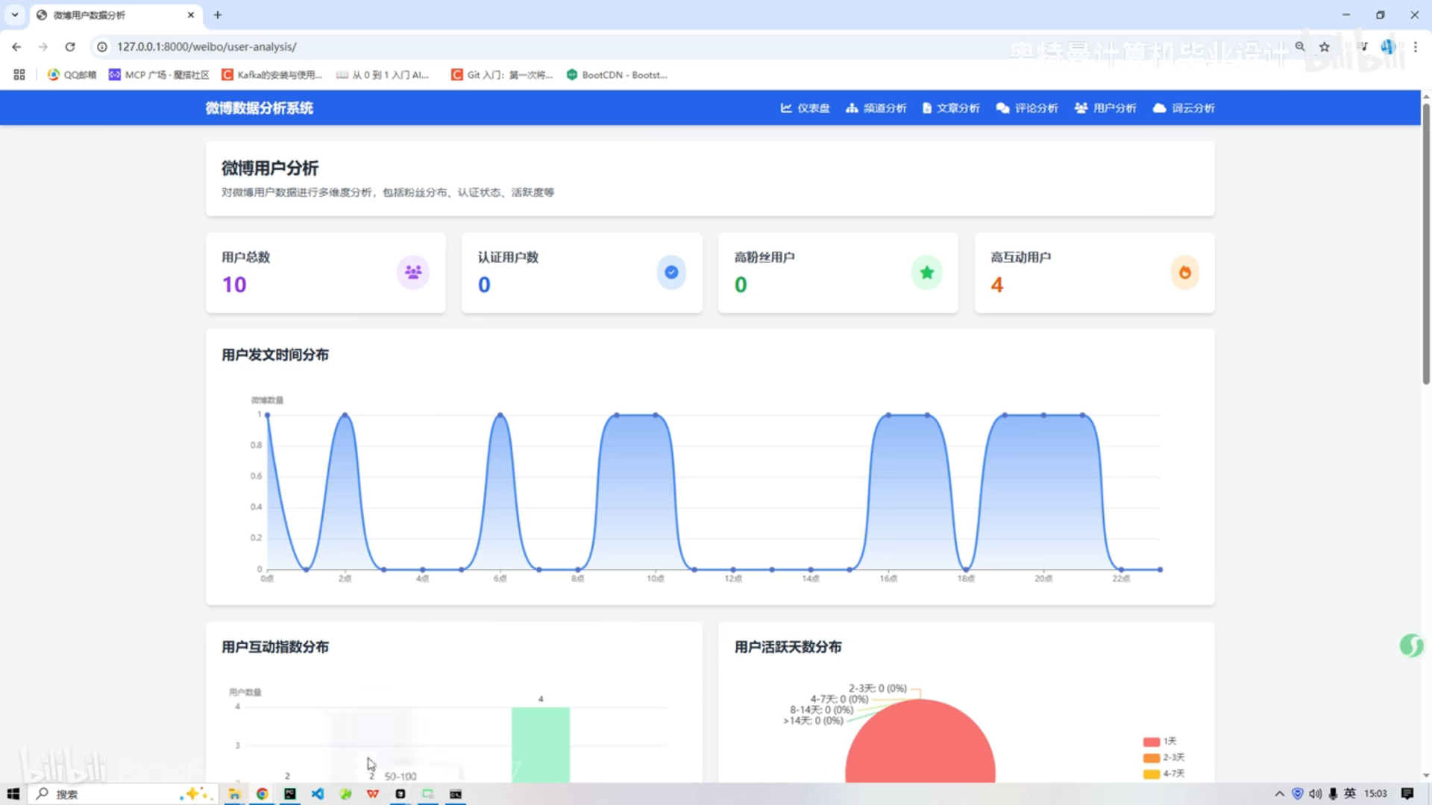Click the flame icon on 高互动用户 card

(x=1185, y=272)
